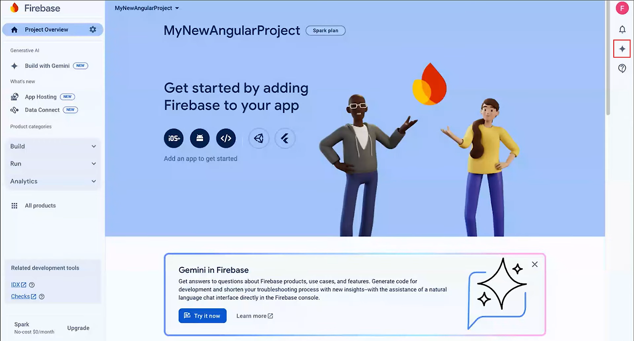
Task: Expand the Build category
Action: [x=53, y=146]
